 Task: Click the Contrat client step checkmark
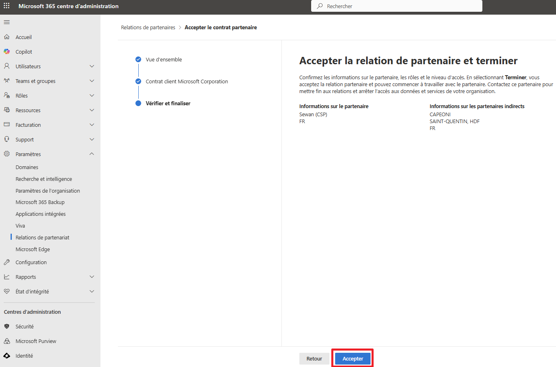[x=138, y=81]
